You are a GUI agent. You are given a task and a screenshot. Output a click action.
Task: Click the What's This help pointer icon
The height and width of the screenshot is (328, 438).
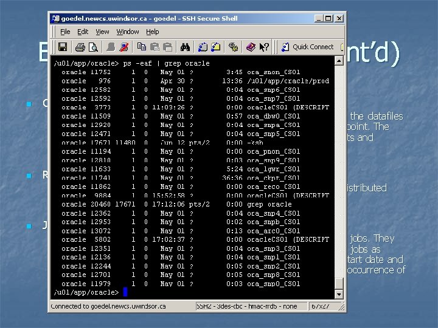(263, 47)
